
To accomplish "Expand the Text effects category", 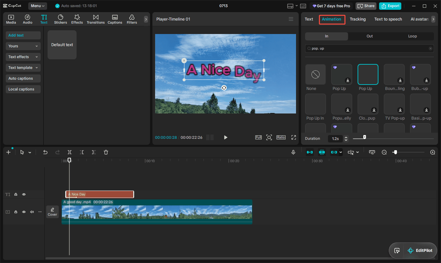I will click(23, 57).
